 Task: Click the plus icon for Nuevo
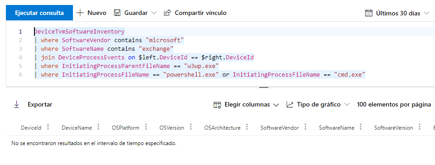tap(80, 13)
